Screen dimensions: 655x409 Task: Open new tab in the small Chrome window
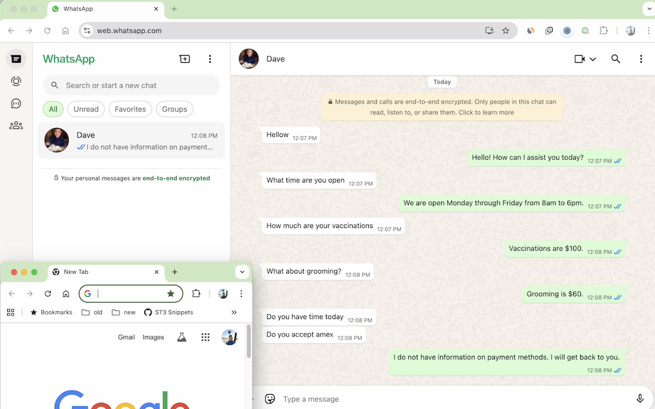pyautogui.click(x=174, y=272)
